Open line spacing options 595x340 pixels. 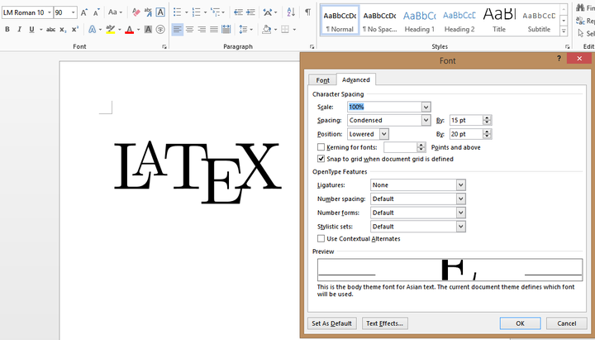246,29
